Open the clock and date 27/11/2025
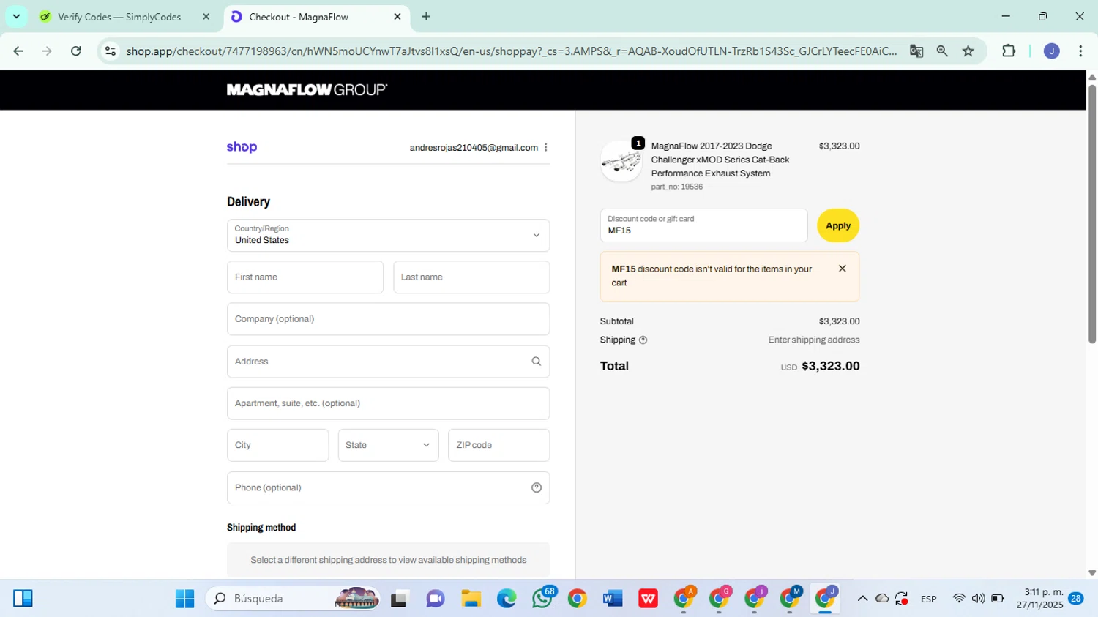This screenshot has height=617, width=1098. click(1039, 599)
